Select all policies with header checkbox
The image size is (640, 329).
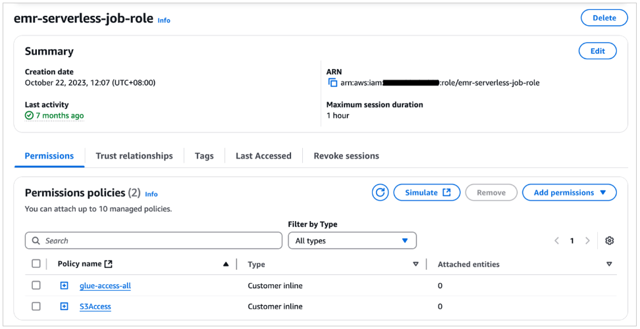(x=36, y=264)
